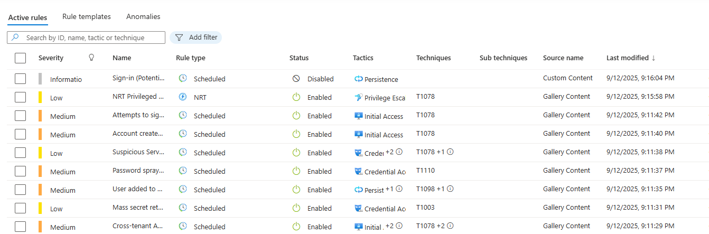Click the funnel icon in Add filter
709x234 pixels.
[179, 38]
